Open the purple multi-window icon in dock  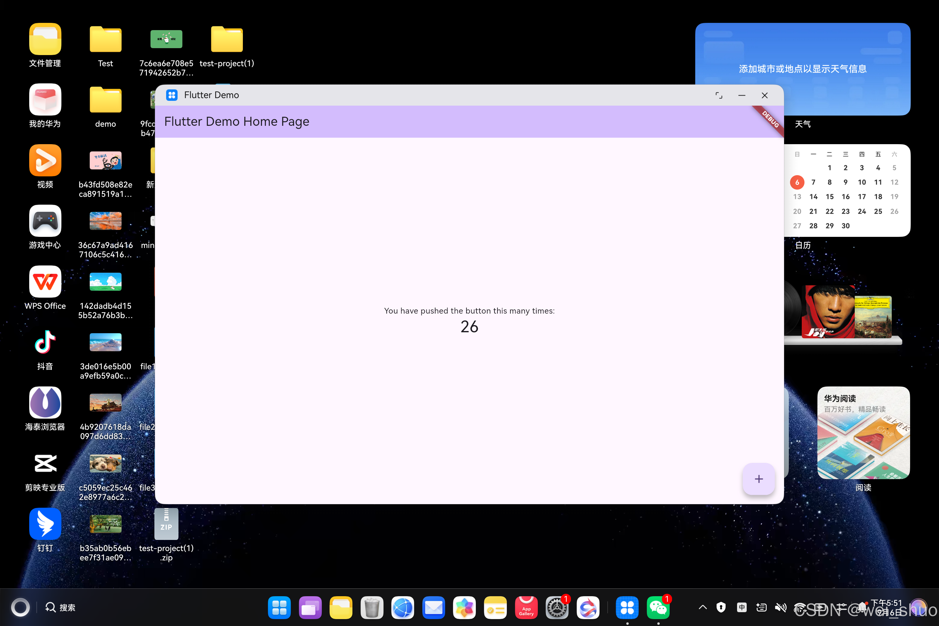pyautogui.click(x=310, y=607)
